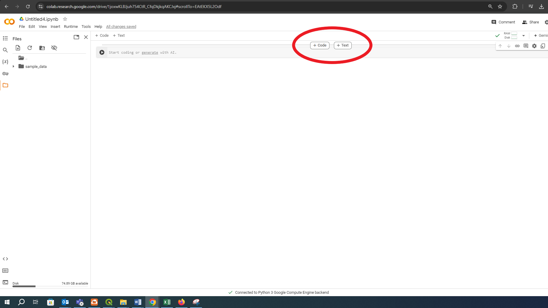Click the upload file icon in Files panel
This screenshot has height=308, width=548.
18,48
